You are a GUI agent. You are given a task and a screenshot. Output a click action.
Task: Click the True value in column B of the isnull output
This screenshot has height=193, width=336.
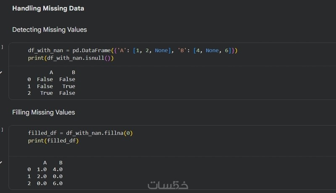pos(68,86)
